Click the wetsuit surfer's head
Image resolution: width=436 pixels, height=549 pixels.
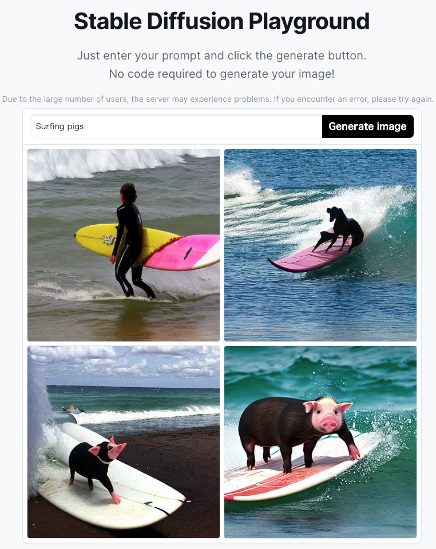click(128, 193)
